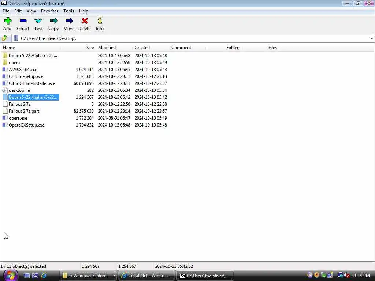Viewport: 375px width, 281px height.
Task: Open the Help menu
Action: 83,11
